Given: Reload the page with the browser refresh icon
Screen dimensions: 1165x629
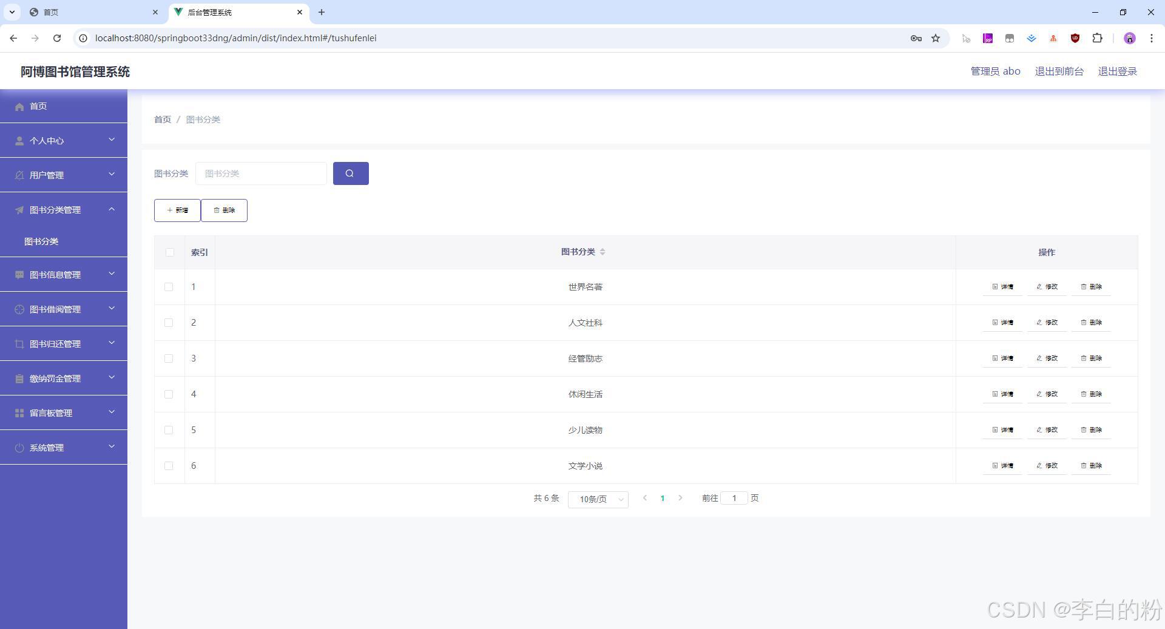Looking at the screenshot, I should click(x=57, y=38).
